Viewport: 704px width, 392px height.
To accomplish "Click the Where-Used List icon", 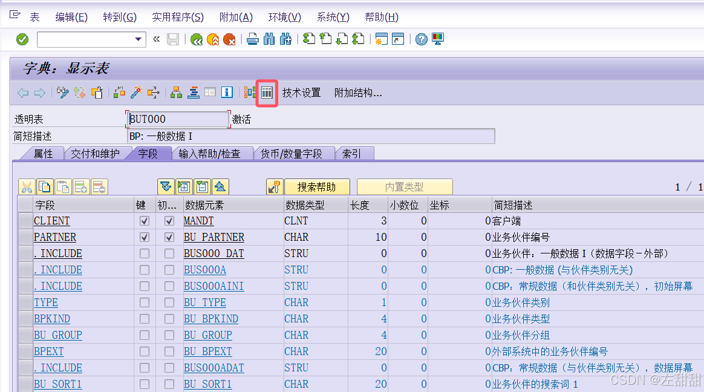I will [154, 93].
